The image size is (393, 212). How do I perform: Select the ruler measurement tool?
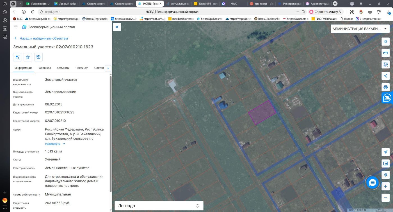pos(385,53)
